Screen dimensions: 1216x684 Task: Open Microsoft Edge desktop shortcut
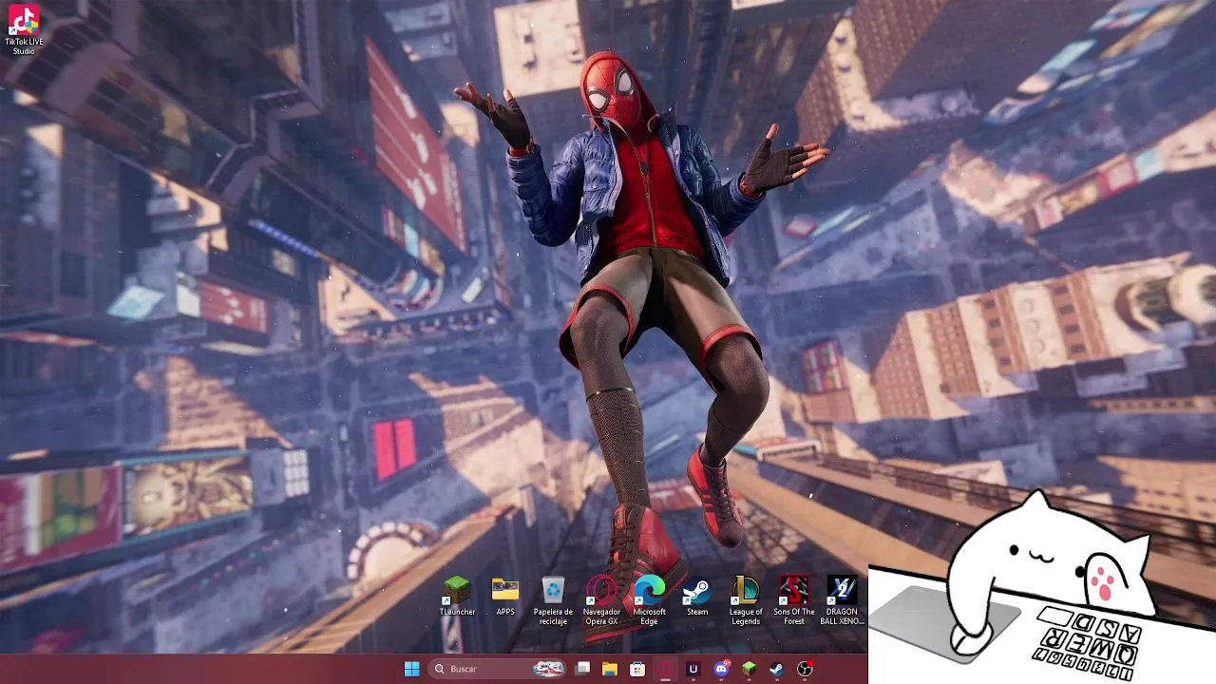click(x=650, y=600)
